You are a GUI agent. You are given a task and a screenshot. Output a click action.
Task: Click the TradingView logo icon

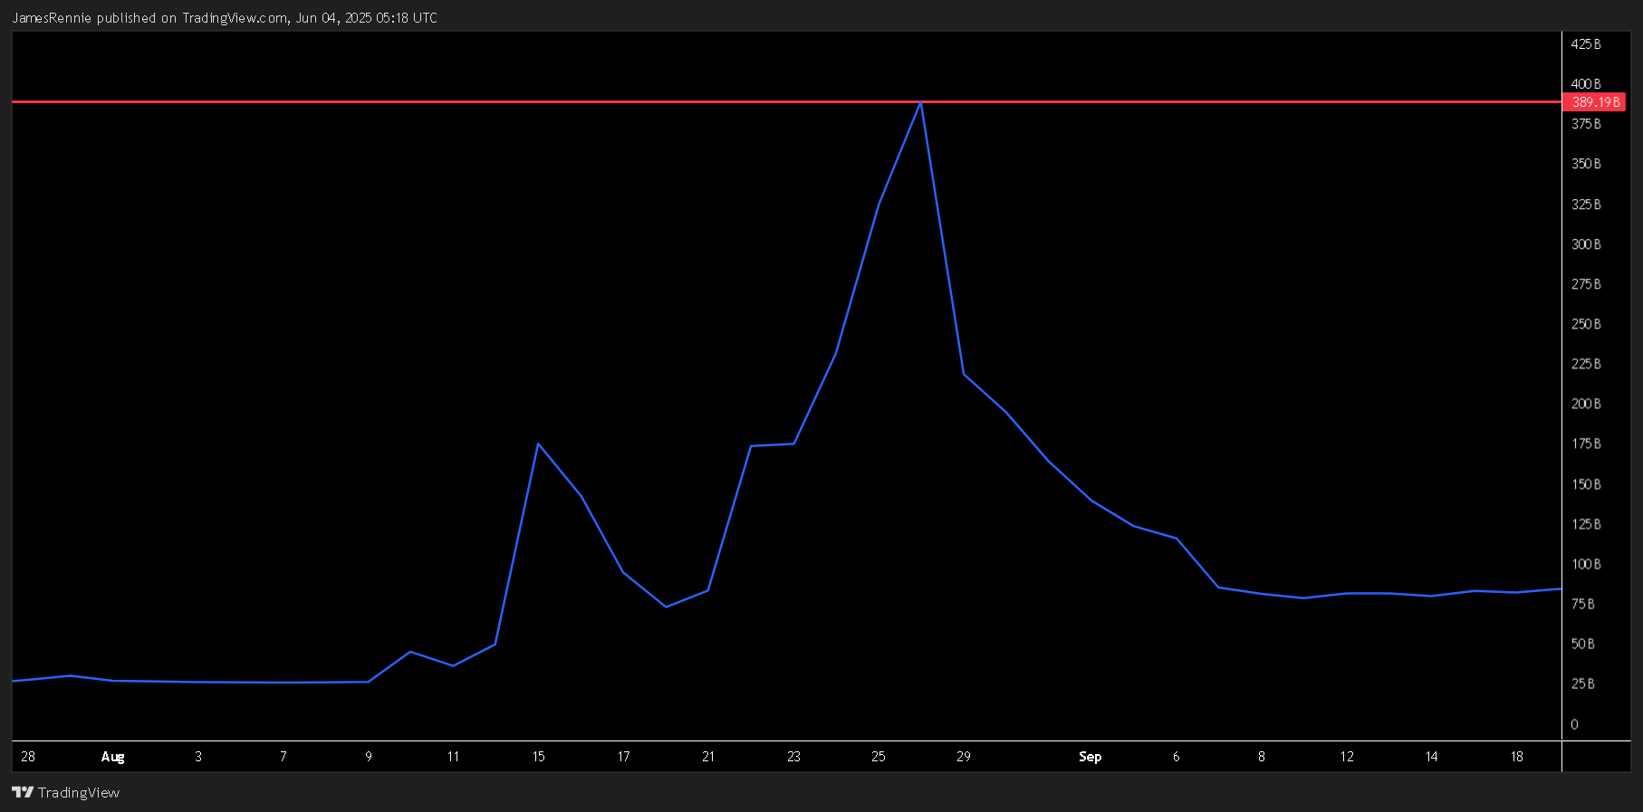23,792
